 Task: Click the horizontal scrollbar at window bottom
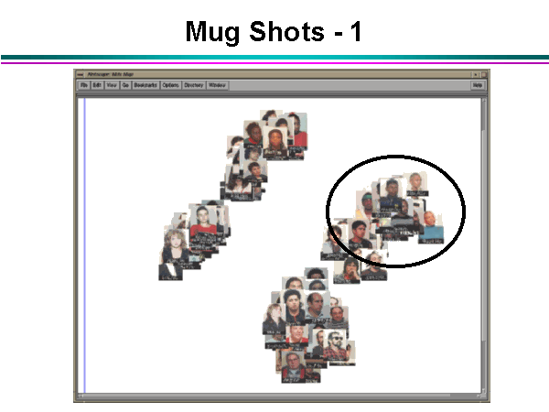point(274,396)
